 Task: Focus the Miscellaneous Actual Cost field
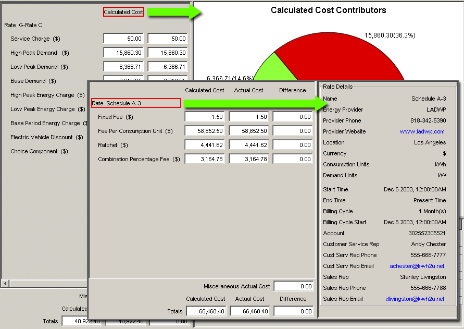point(293,286)
